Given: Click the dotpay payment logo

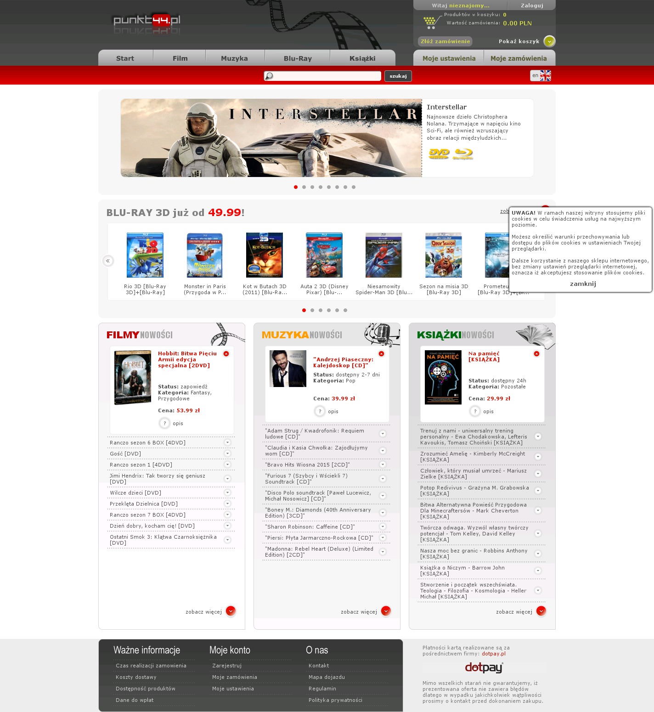Looking at the screenshot, I should point(484,667).
